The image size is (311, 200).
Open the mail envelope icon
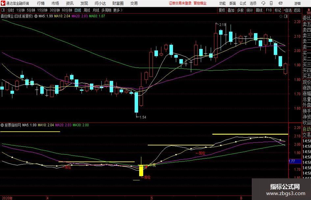click(280, 3)
